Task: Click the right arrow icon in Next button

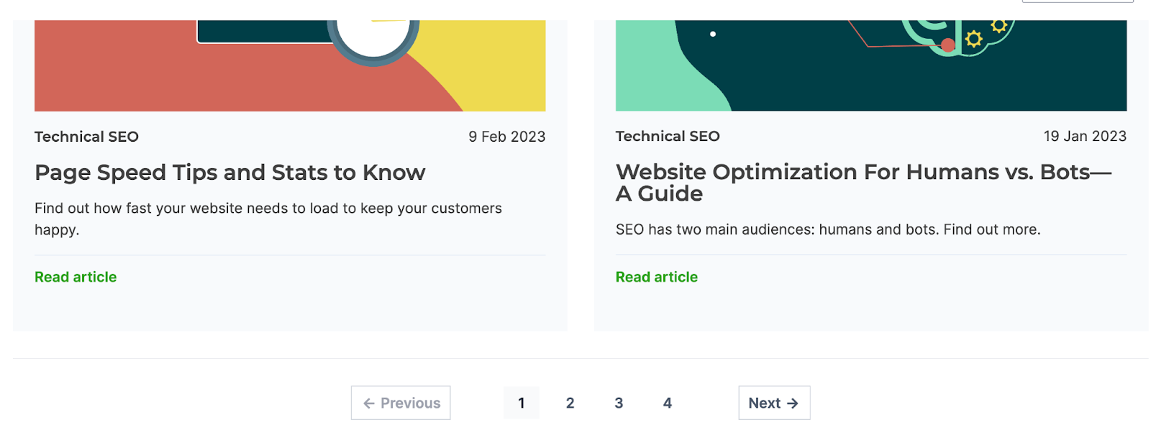Action: click(x=792, y=403)
